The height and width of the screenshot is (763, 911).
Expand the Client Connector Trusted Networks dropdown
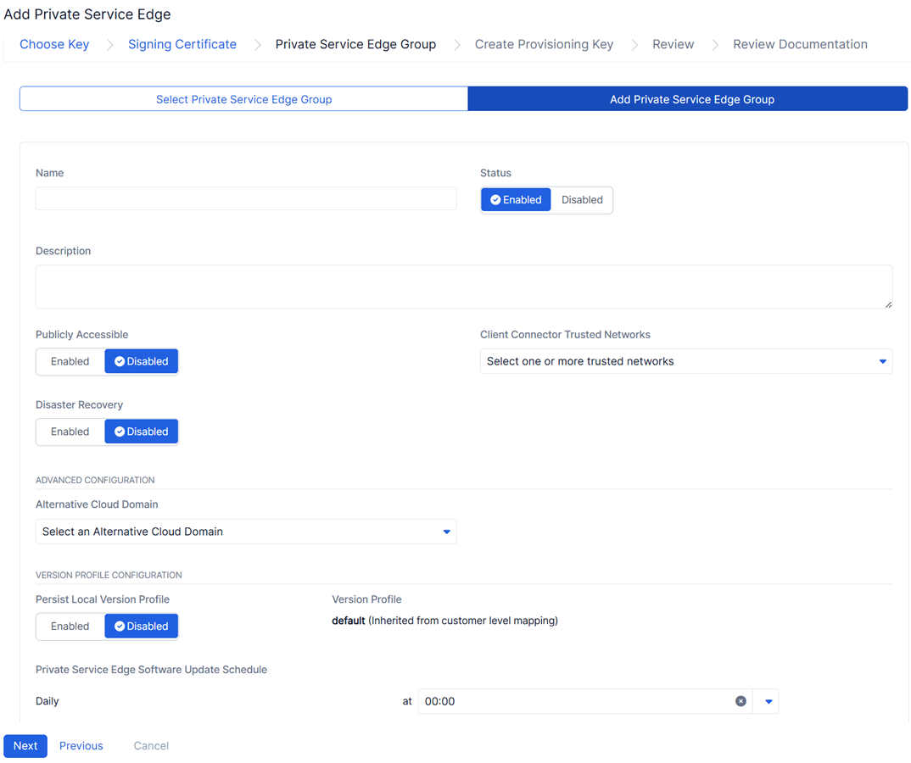[686, 361]
